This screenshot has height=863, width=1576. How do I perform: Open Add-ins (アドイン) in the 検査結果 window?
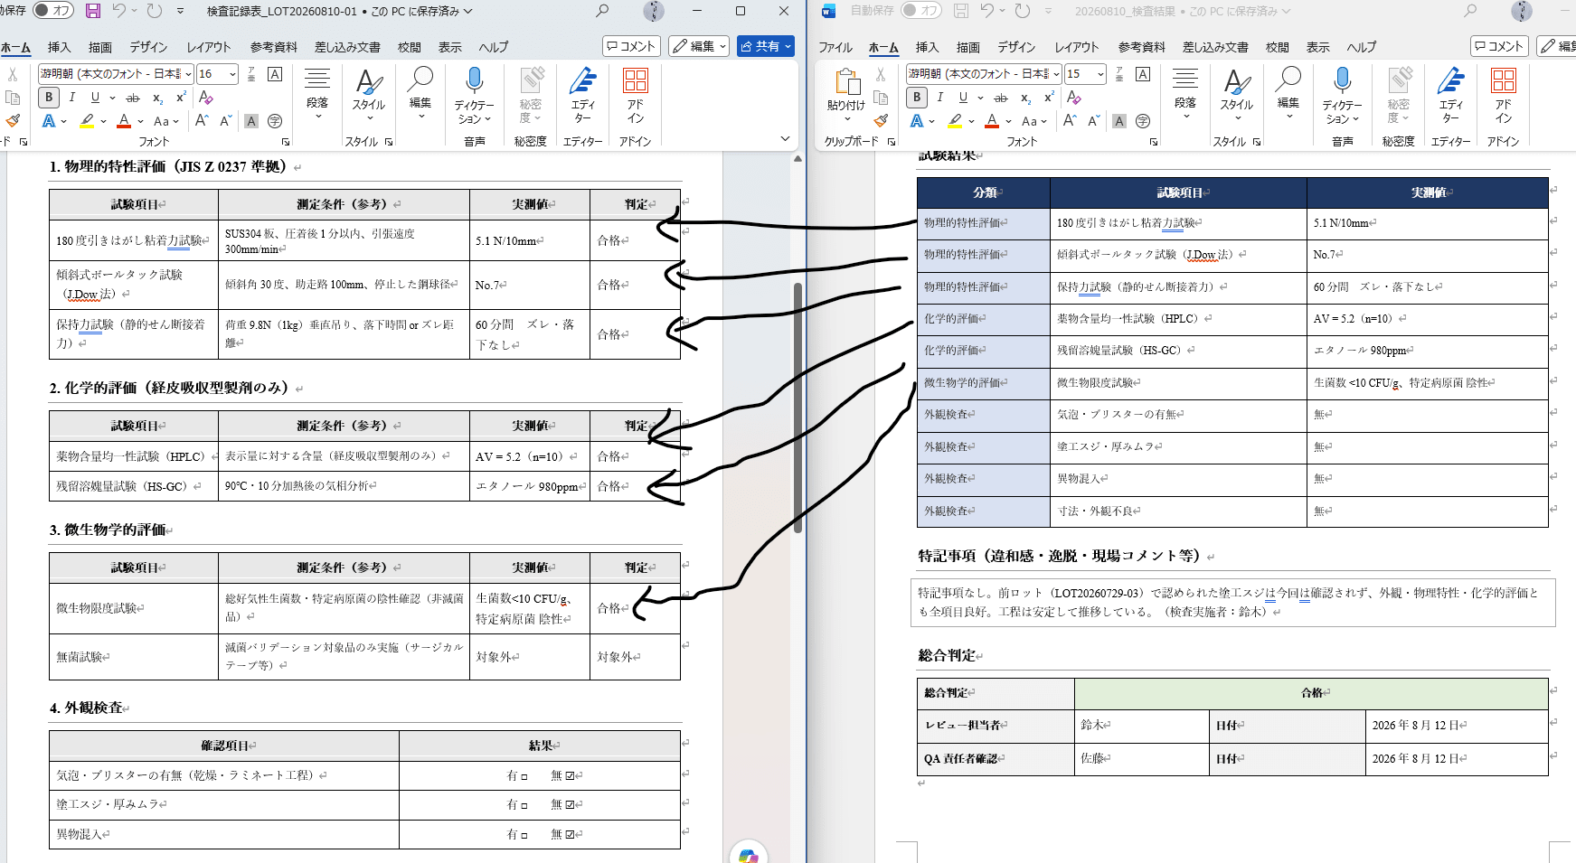[x=1504, y=96]
